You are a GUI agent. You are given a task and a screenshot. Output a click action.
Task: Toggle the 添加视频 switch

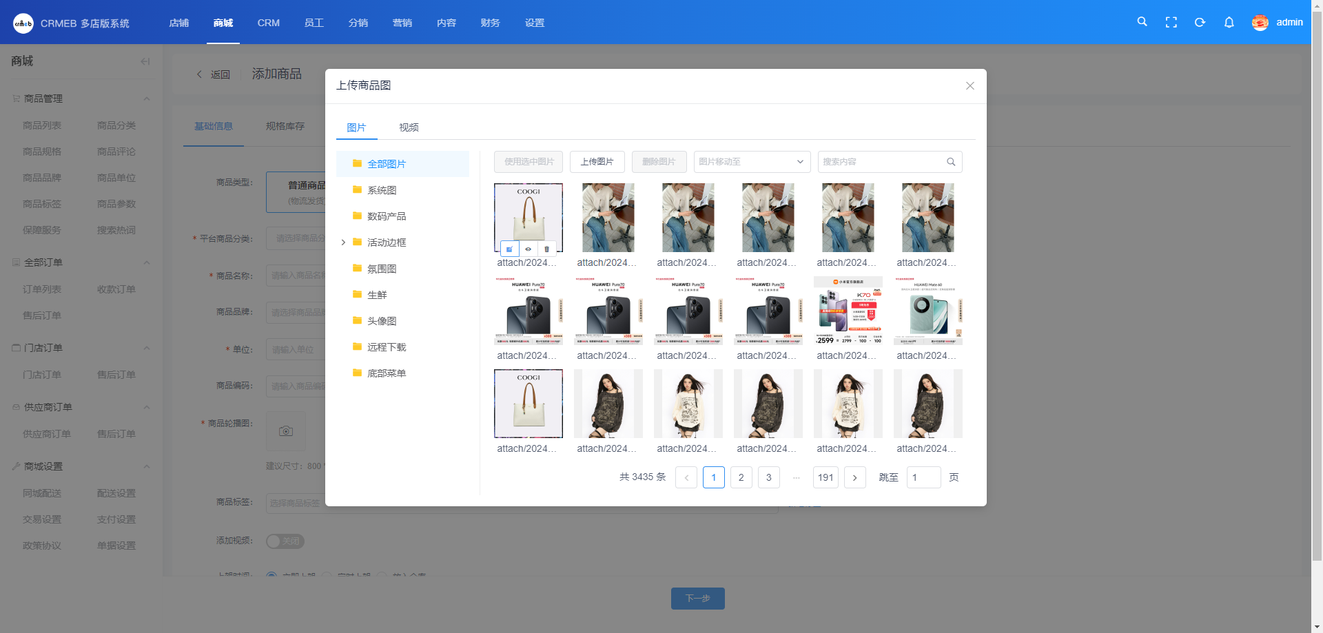pos(285,541)
